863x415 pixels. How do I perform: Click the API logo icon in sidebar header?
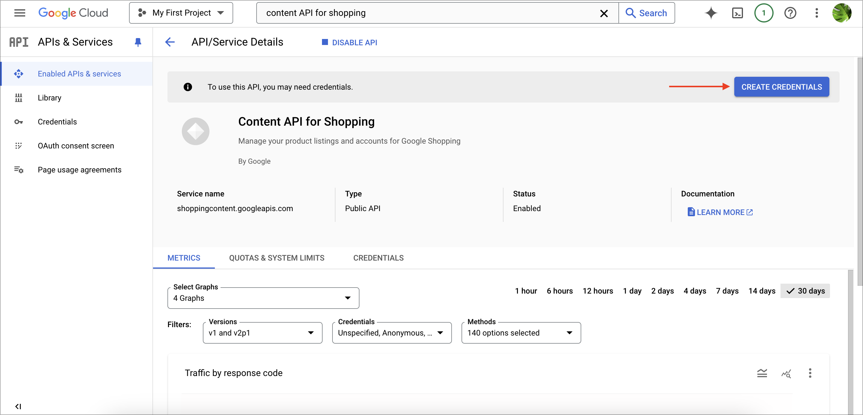[x=19, y=42]
